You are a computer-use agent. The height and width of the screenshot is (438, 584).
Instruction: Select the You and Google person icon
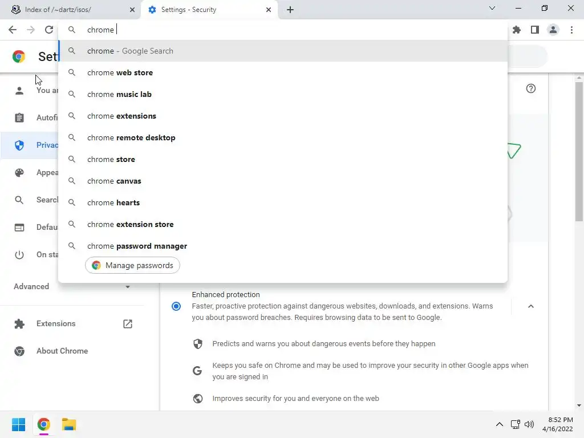(x=19, y=91)
